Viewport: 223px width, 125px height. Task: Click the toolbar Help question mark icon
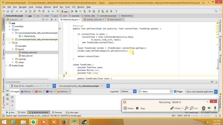pyautogui.click(x=116, y=11)
